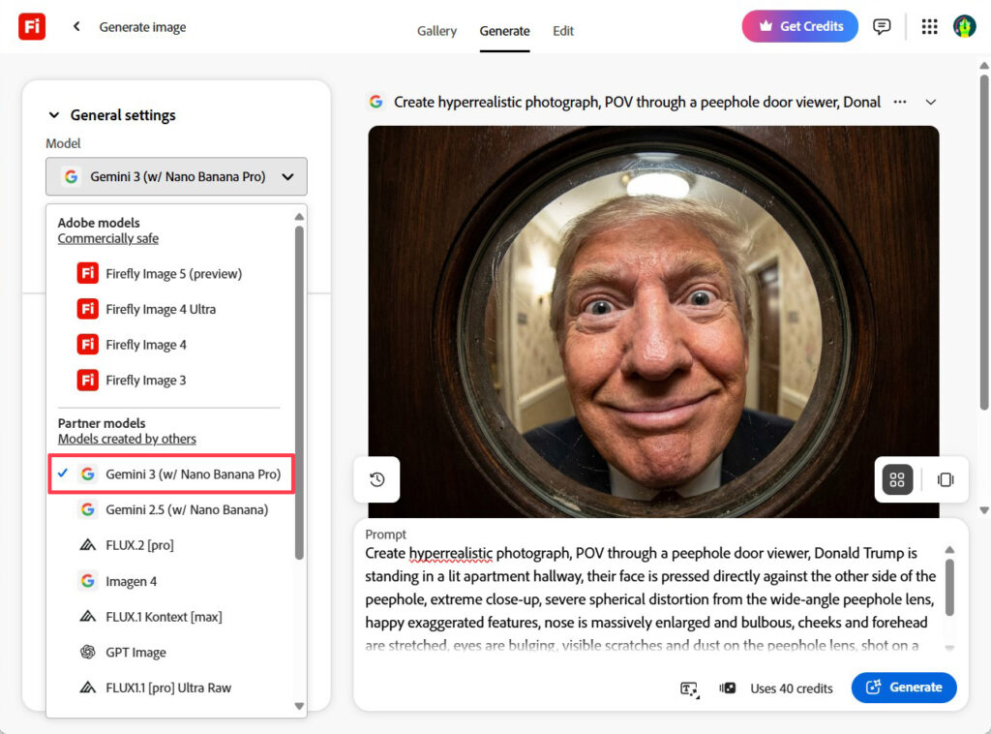Open the prompt text tools icon
Viewport: 991px width, 734px height.
click(x=689, y=688)
